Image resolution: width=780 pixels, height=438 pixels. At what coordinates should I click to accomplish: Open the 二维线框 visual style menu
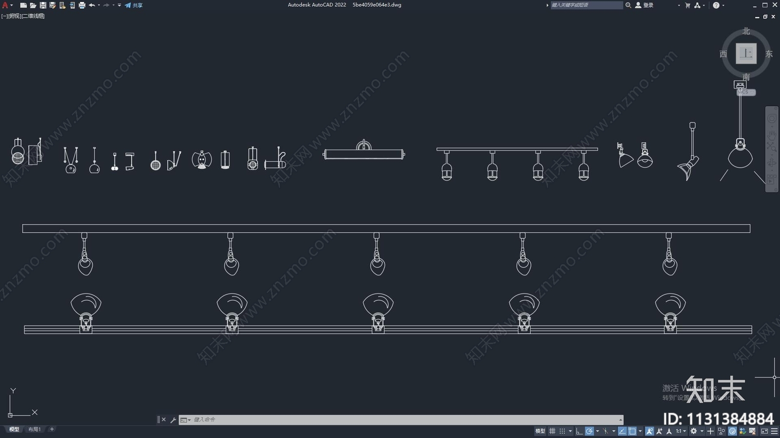pos(33,16)
